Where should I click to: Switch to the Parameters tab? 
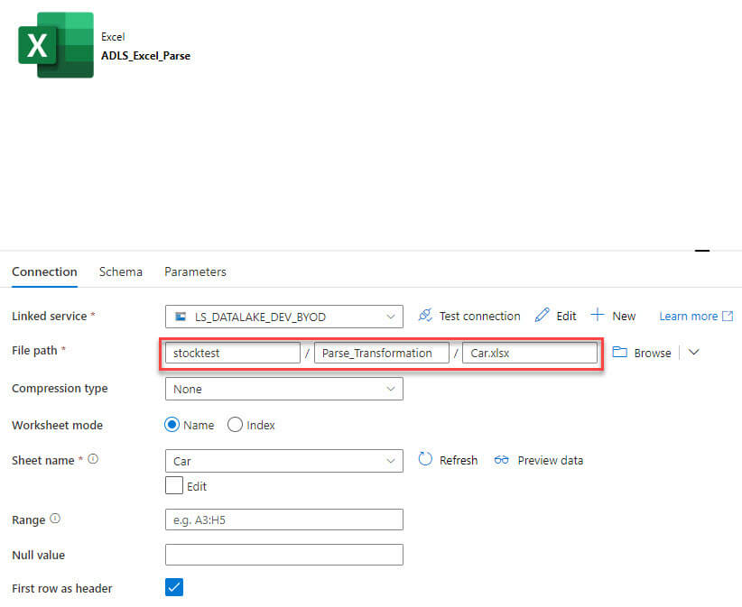tap(195, 271)
